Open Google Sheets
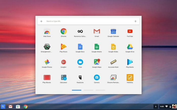This screenshot has height=110, width=177. pyautogui.click(x=97, y=47)
